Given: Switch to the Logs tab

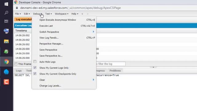Looking at the screenshot, I should coord(19,71).
